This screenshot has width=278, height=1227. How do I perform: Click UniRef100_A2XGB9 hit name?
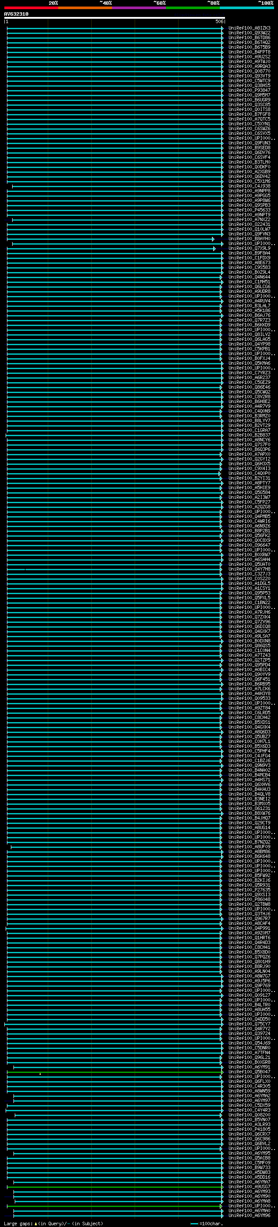pyautogui.click(x=249, y=171)
